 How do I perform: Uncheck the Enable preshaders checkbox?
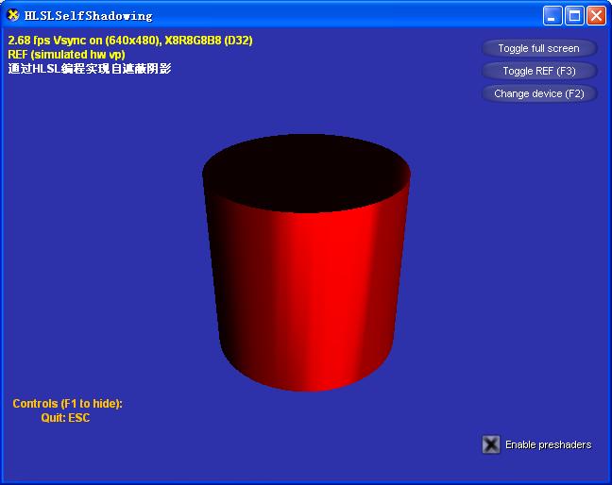point(491,444)
